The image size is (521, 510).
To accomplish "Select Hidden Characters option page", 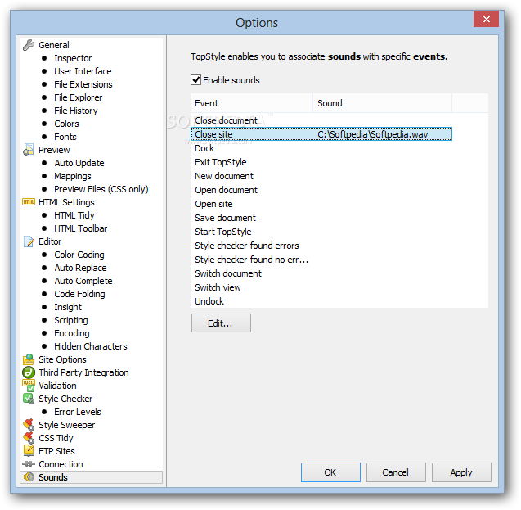I will (x=90, y=346).
